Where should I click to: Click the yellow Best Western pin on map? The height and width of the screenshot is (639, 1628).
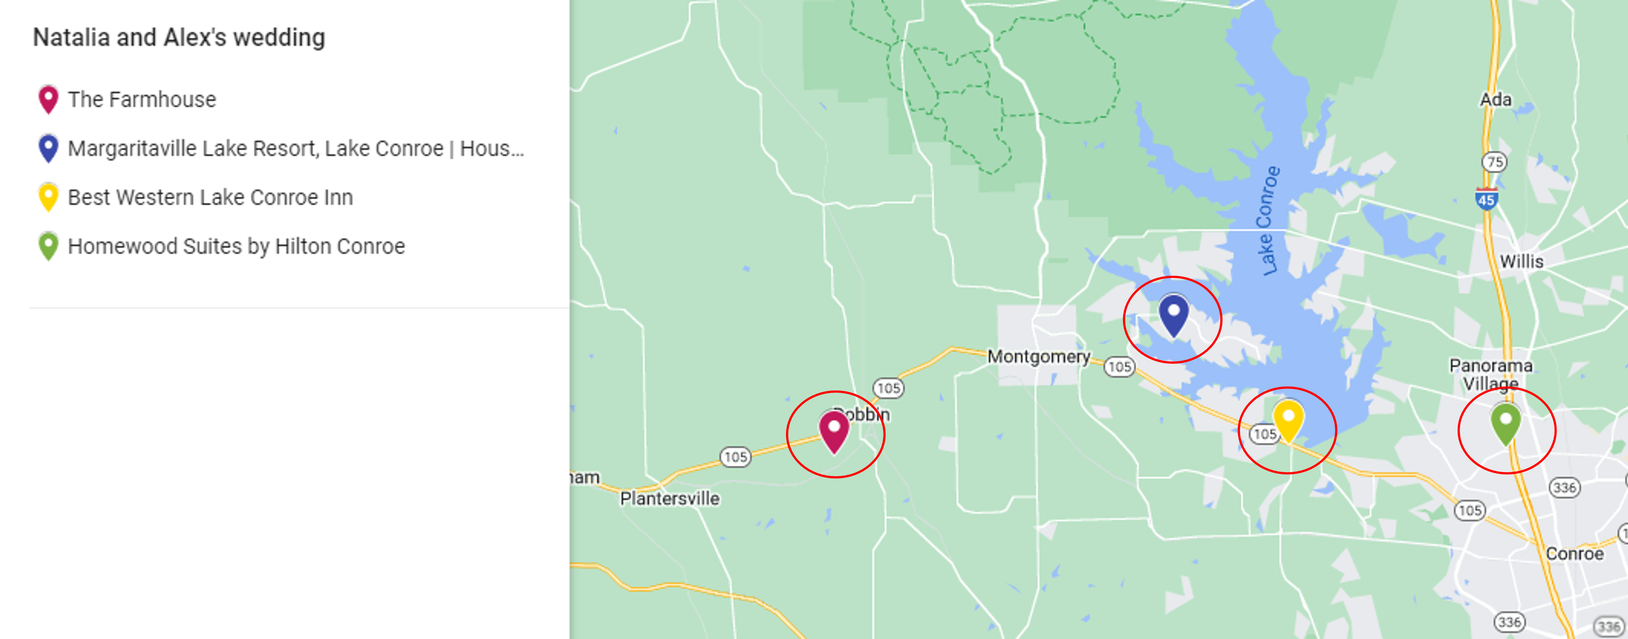point(1288,421)
